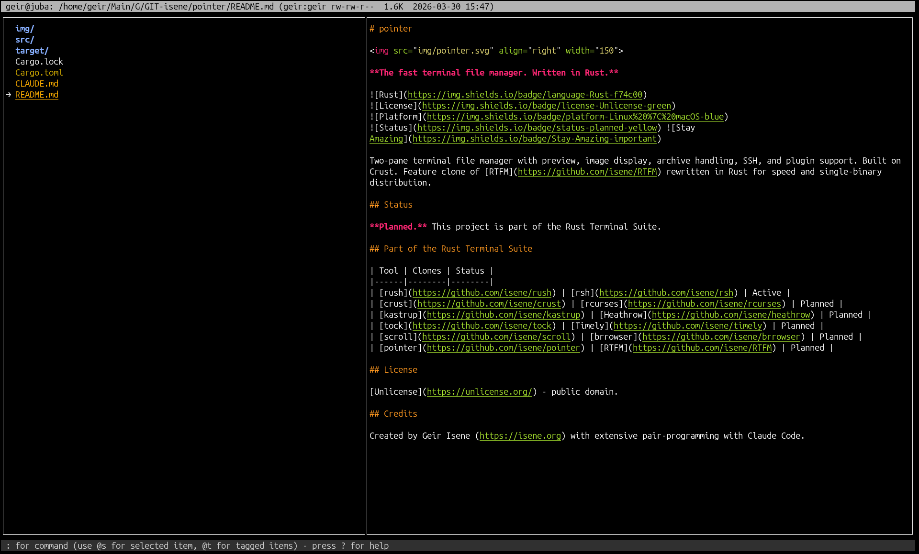919x554 pixels.
Task: Click the 'public domain.' text
Action: 585,392
